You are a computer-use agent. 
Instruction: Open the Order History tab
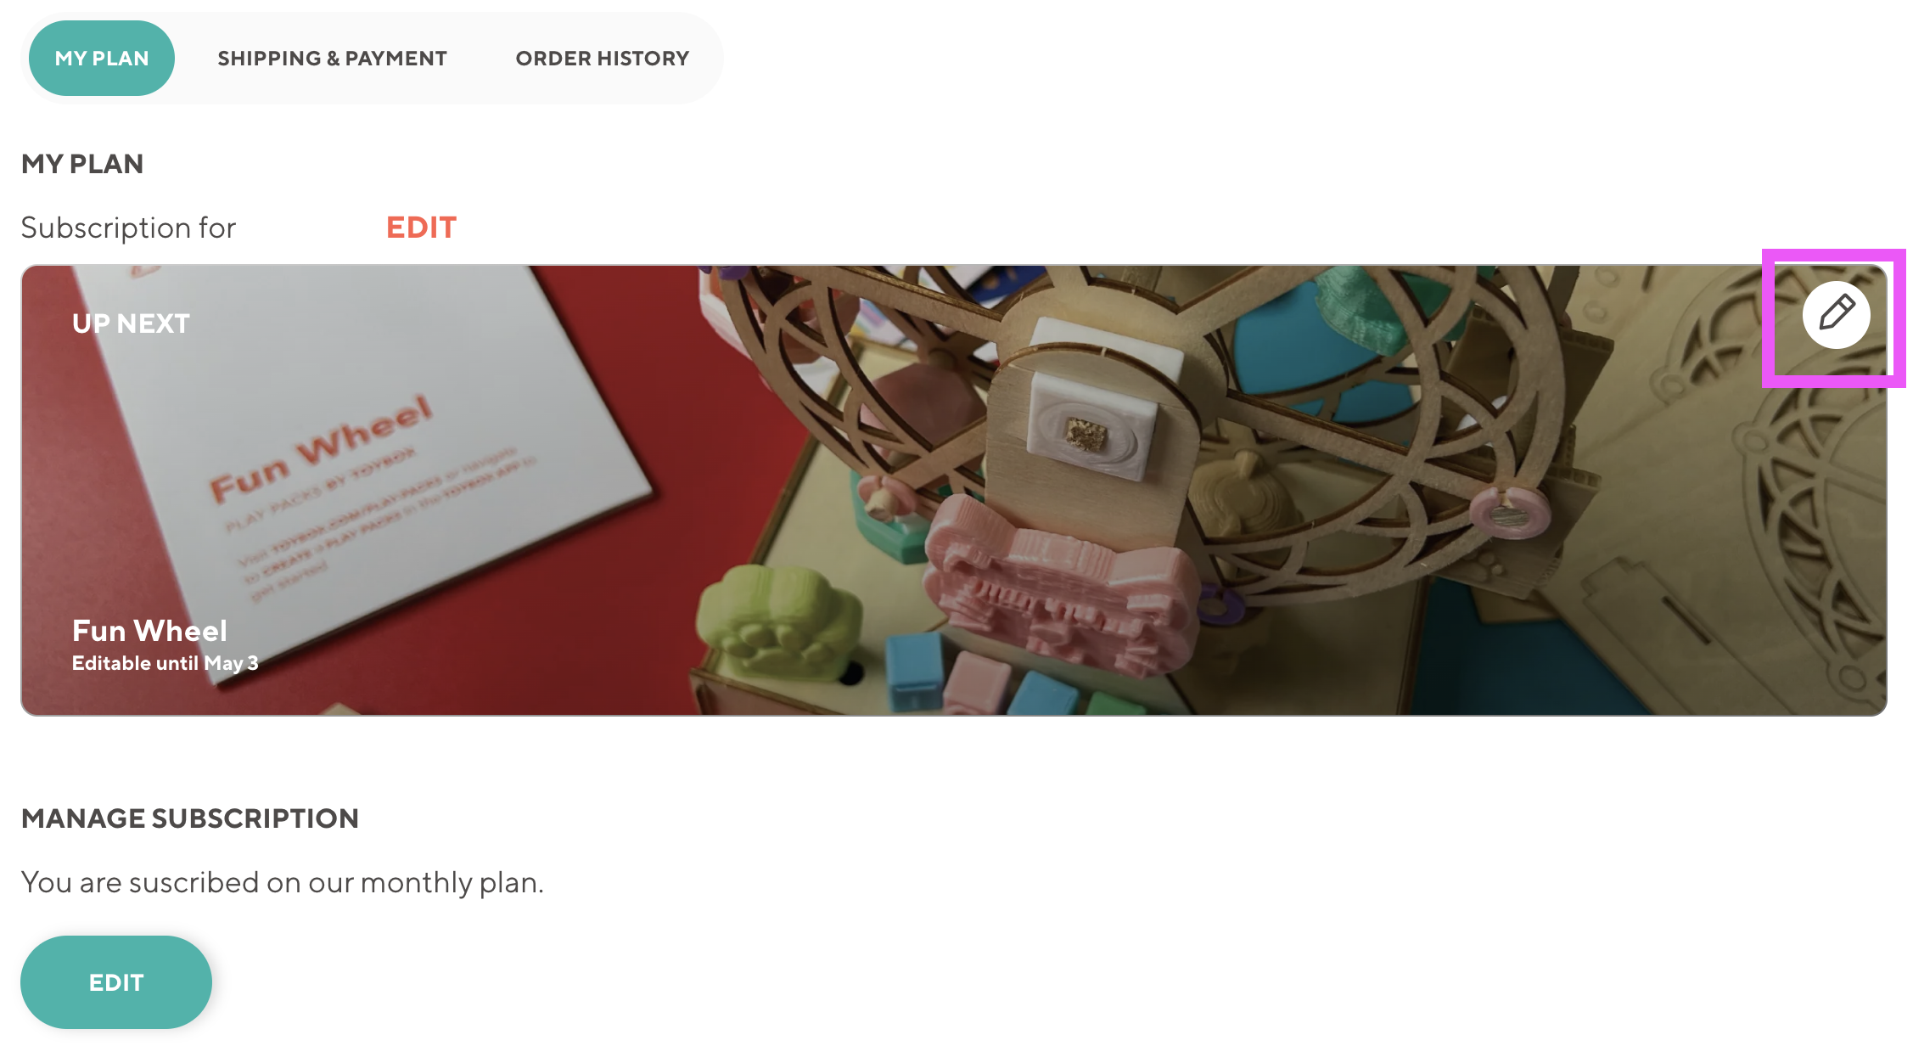pyautogui.click(x=602, y=59)
